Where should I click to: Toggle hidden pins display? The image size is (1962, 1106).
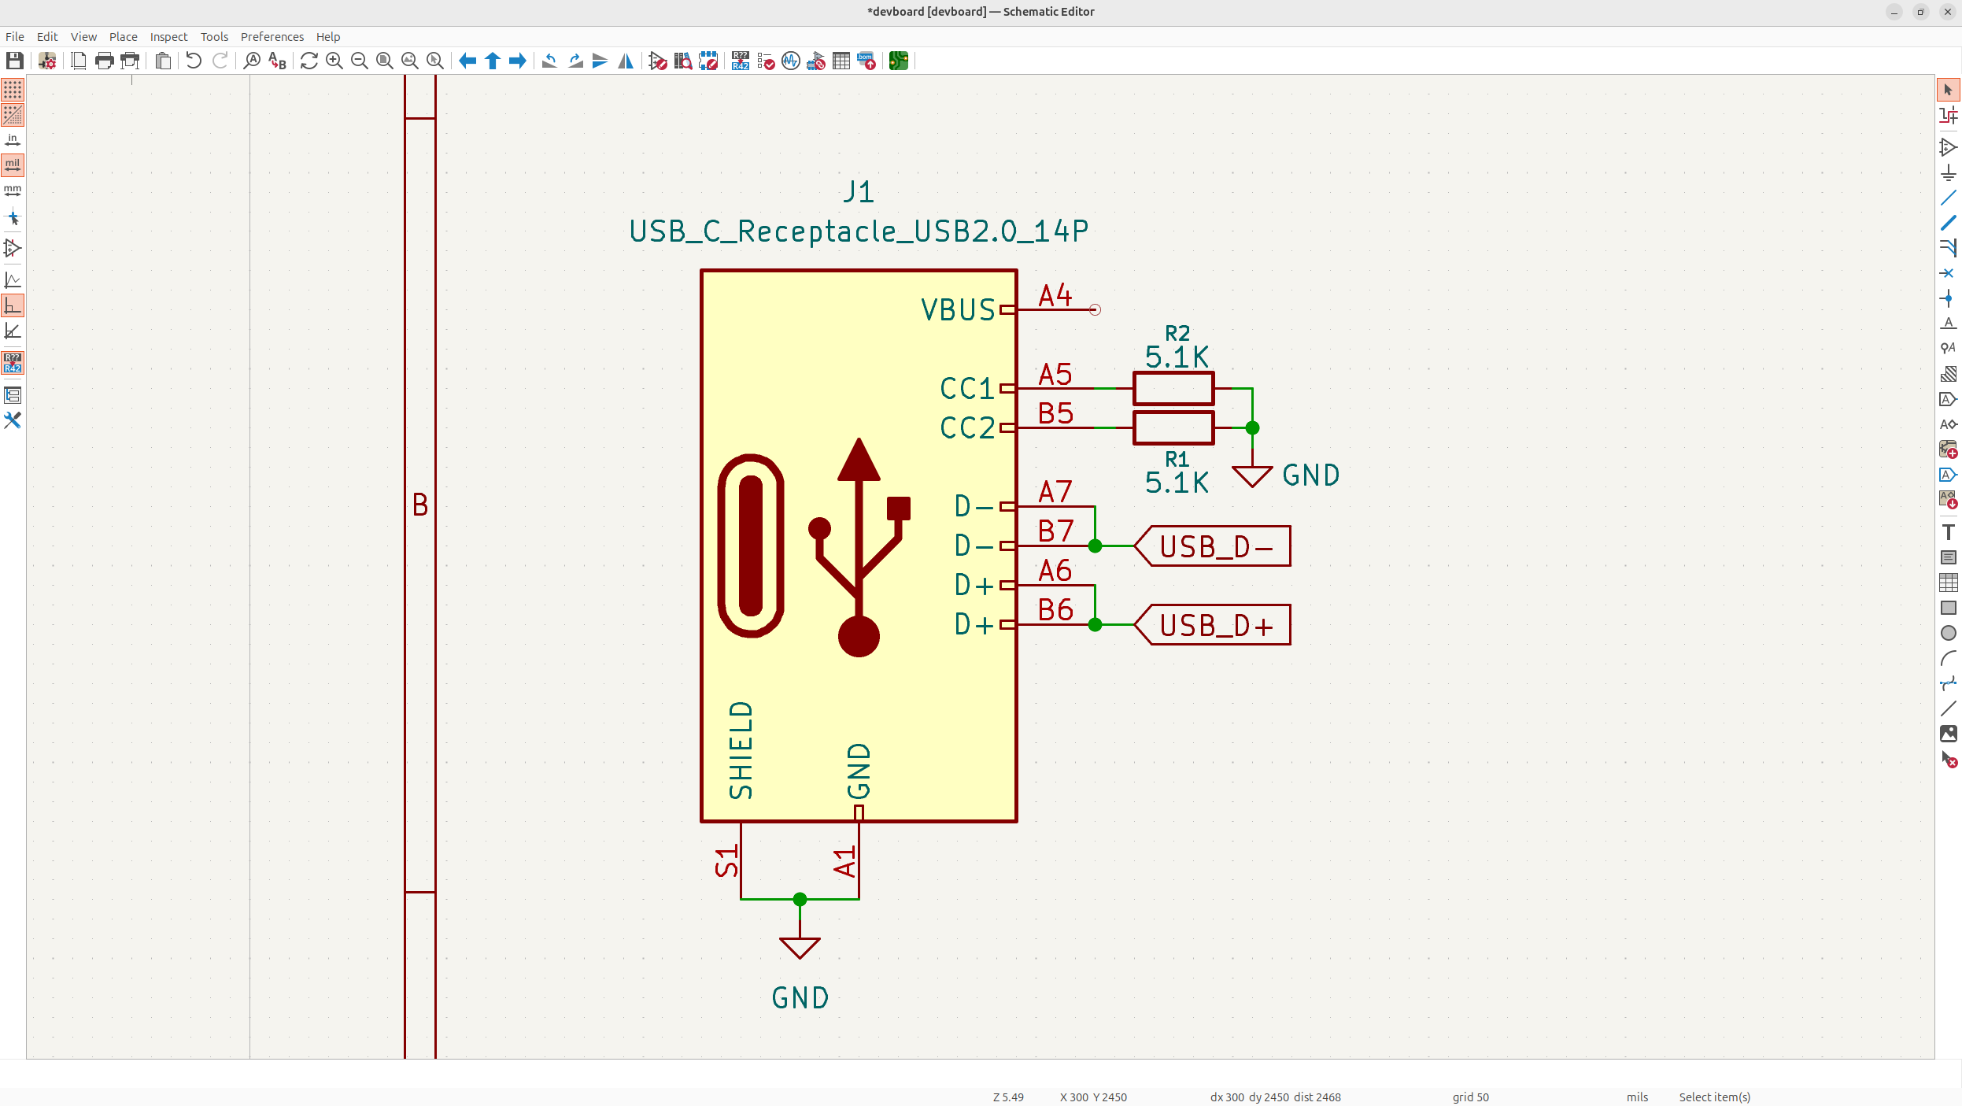coord(13,248)
